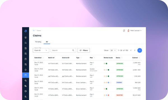Image resolution: width=168 pixels, height=100 pixels.
Task: Click the Claims breadcrumb link
Action: point(39,31)
